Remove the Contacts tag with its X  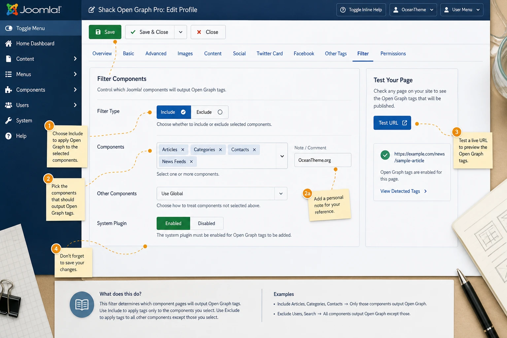(x=254, y=150)
